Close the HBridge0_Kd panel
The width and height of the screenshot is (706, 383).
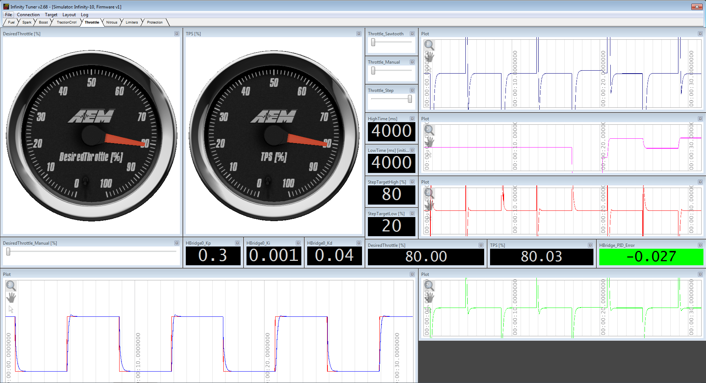point(359,243)
